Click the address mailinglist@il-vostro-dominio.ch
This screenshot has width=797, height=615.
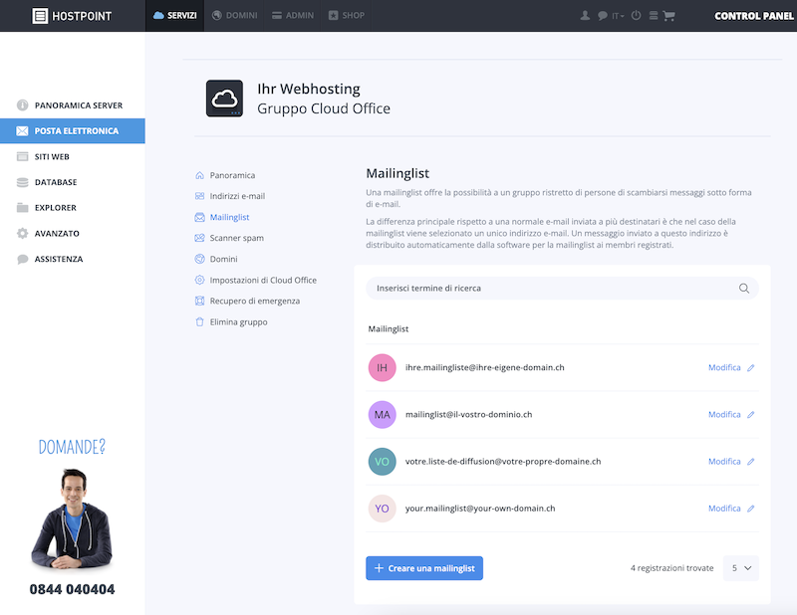pyautogui.click(x=468, y=414)
